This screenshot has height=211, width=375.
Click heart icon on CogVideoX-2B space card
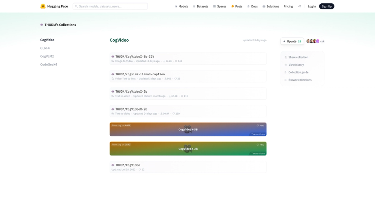click(258, 145)
